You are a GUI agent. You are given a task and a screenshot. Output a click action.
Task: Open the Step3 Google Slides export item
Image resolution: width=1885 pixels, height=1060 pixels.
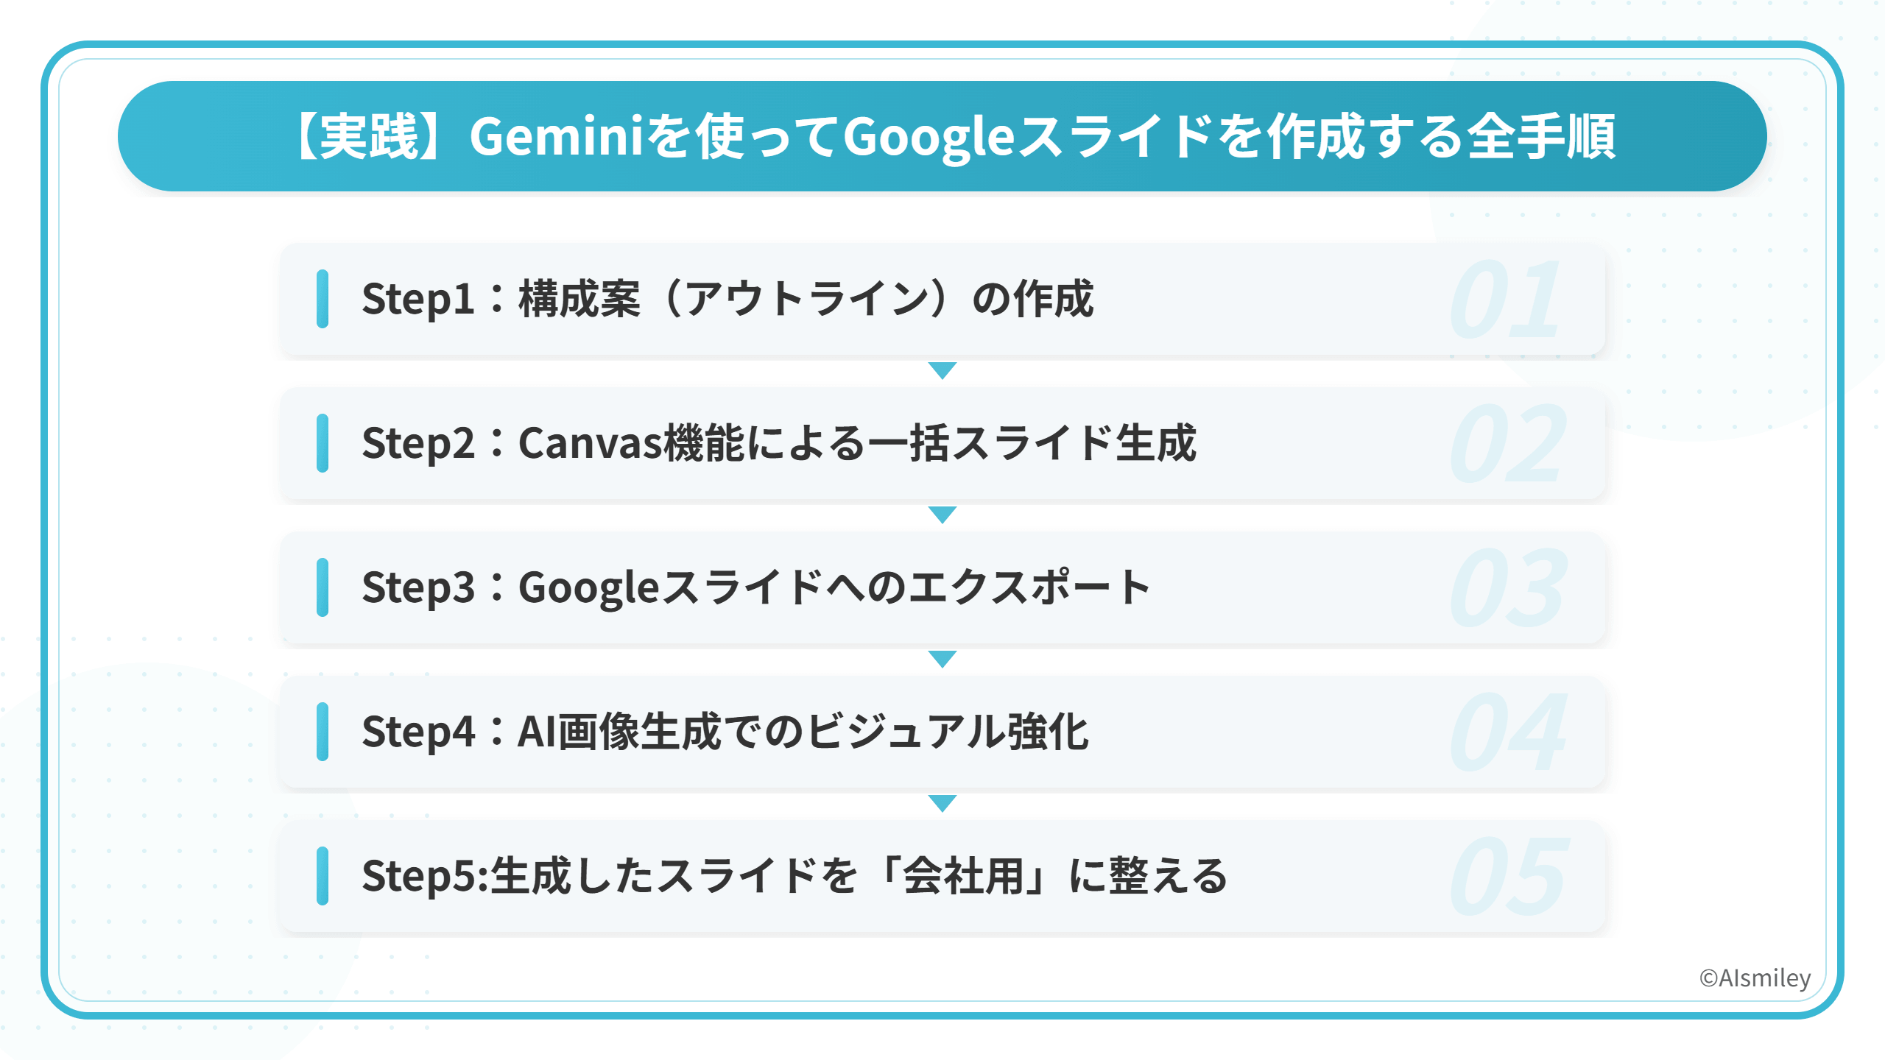[755, 587]
